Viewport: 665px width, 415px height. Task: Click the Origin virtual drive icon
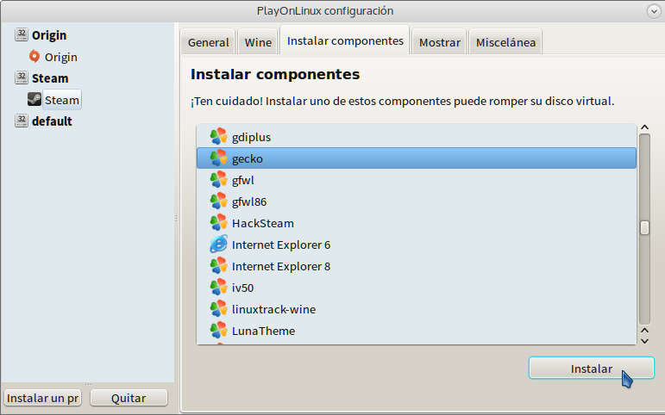coord(22,35)
